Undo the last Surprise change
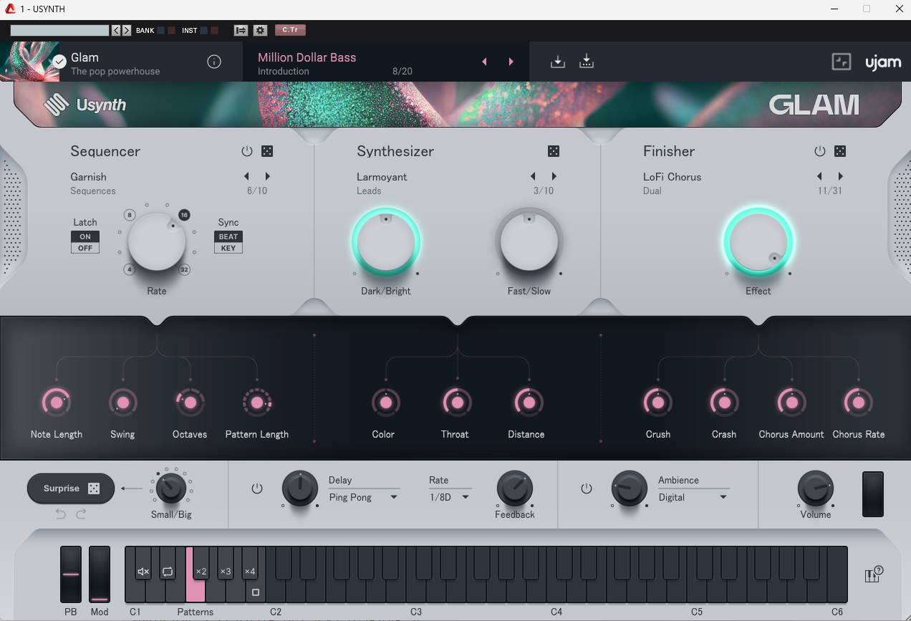 pos(61,514)
